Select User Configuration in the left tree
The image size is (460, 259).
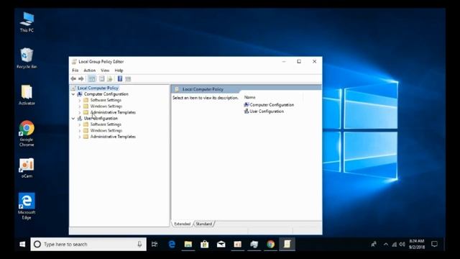tap(101, 118)
